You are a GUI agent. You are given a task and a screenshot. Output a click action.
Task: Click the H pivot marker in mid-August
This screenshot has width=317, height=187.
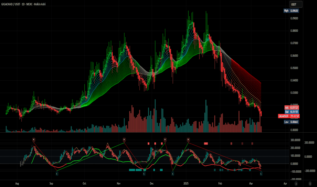click(x=34, y=139)
